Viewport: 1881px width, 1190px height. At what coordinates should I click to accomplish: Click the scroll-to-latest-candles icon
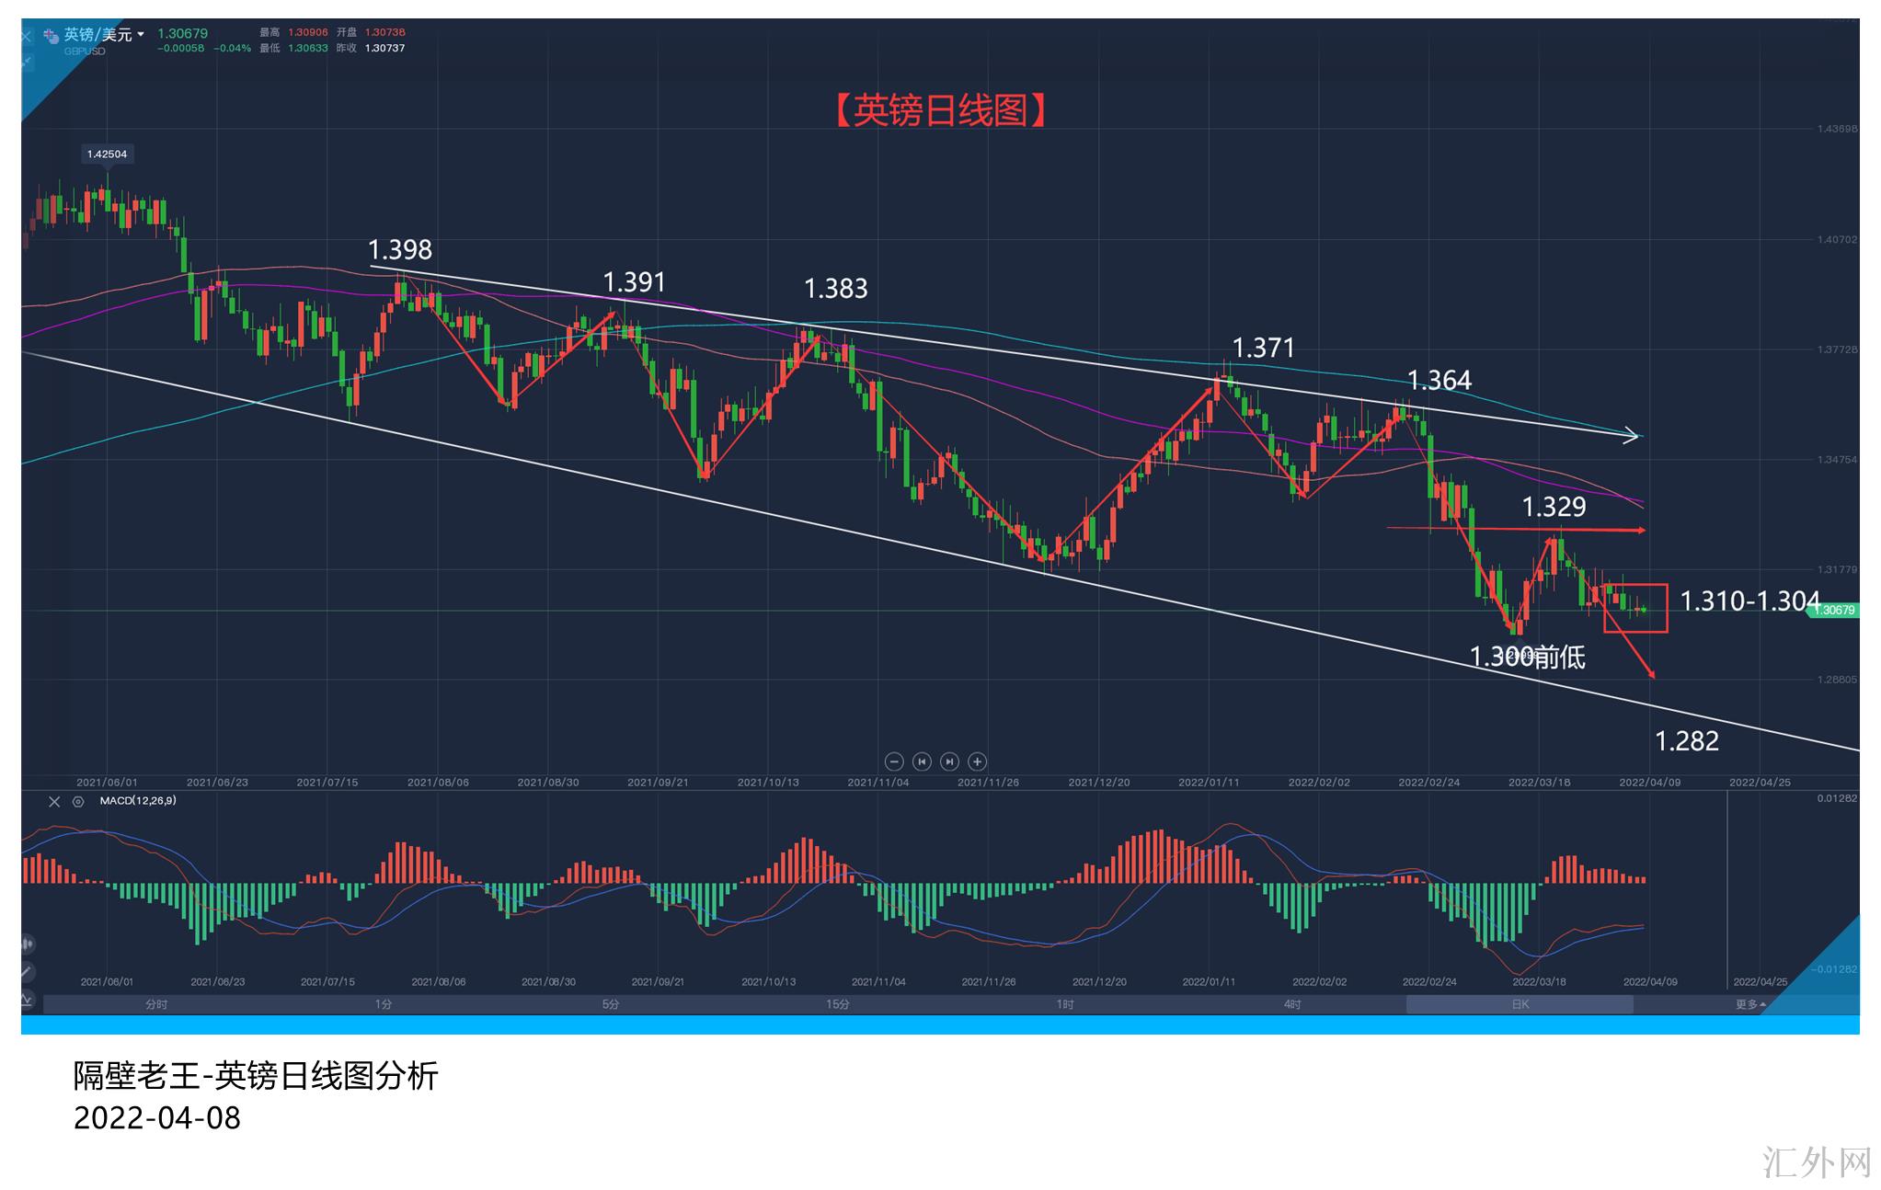(950, 761)
